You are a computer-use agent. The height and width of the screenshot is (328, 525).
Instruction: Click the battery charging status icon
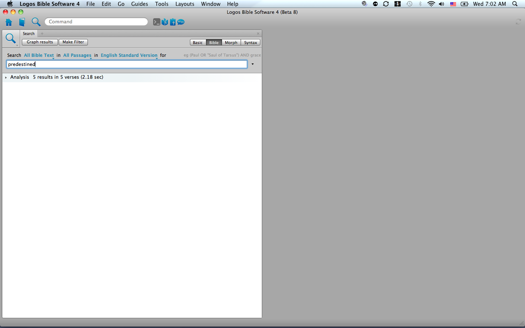464,4
